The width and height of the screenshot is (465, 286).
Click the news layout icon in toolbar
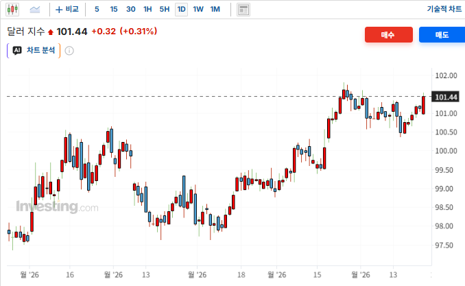pyautogui.click(x=243, y=10)
